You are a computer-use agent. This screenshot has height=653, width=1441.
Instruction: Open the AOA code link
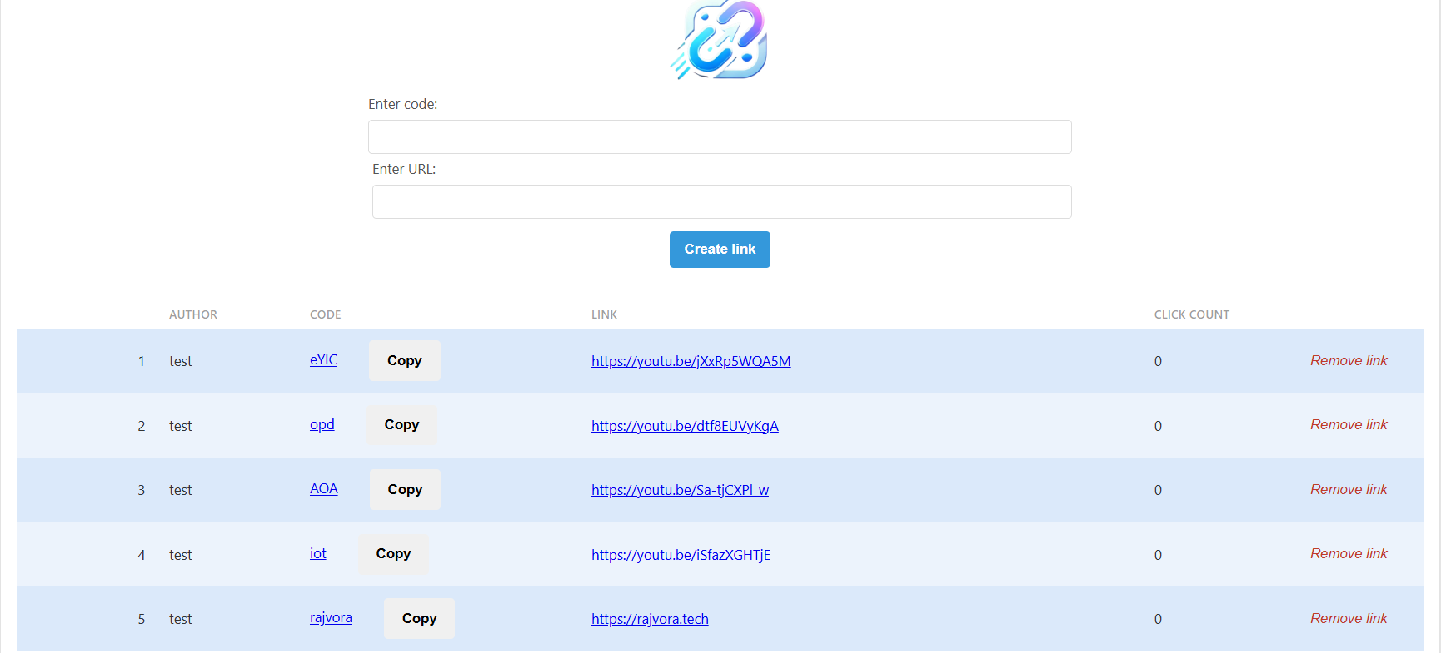coord(323,489)
